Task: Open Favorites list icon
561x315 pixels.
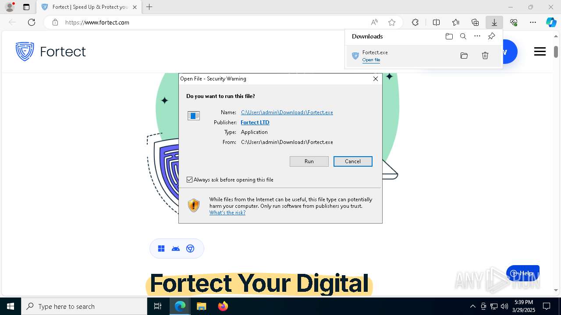Action: (x=456, y=22)
